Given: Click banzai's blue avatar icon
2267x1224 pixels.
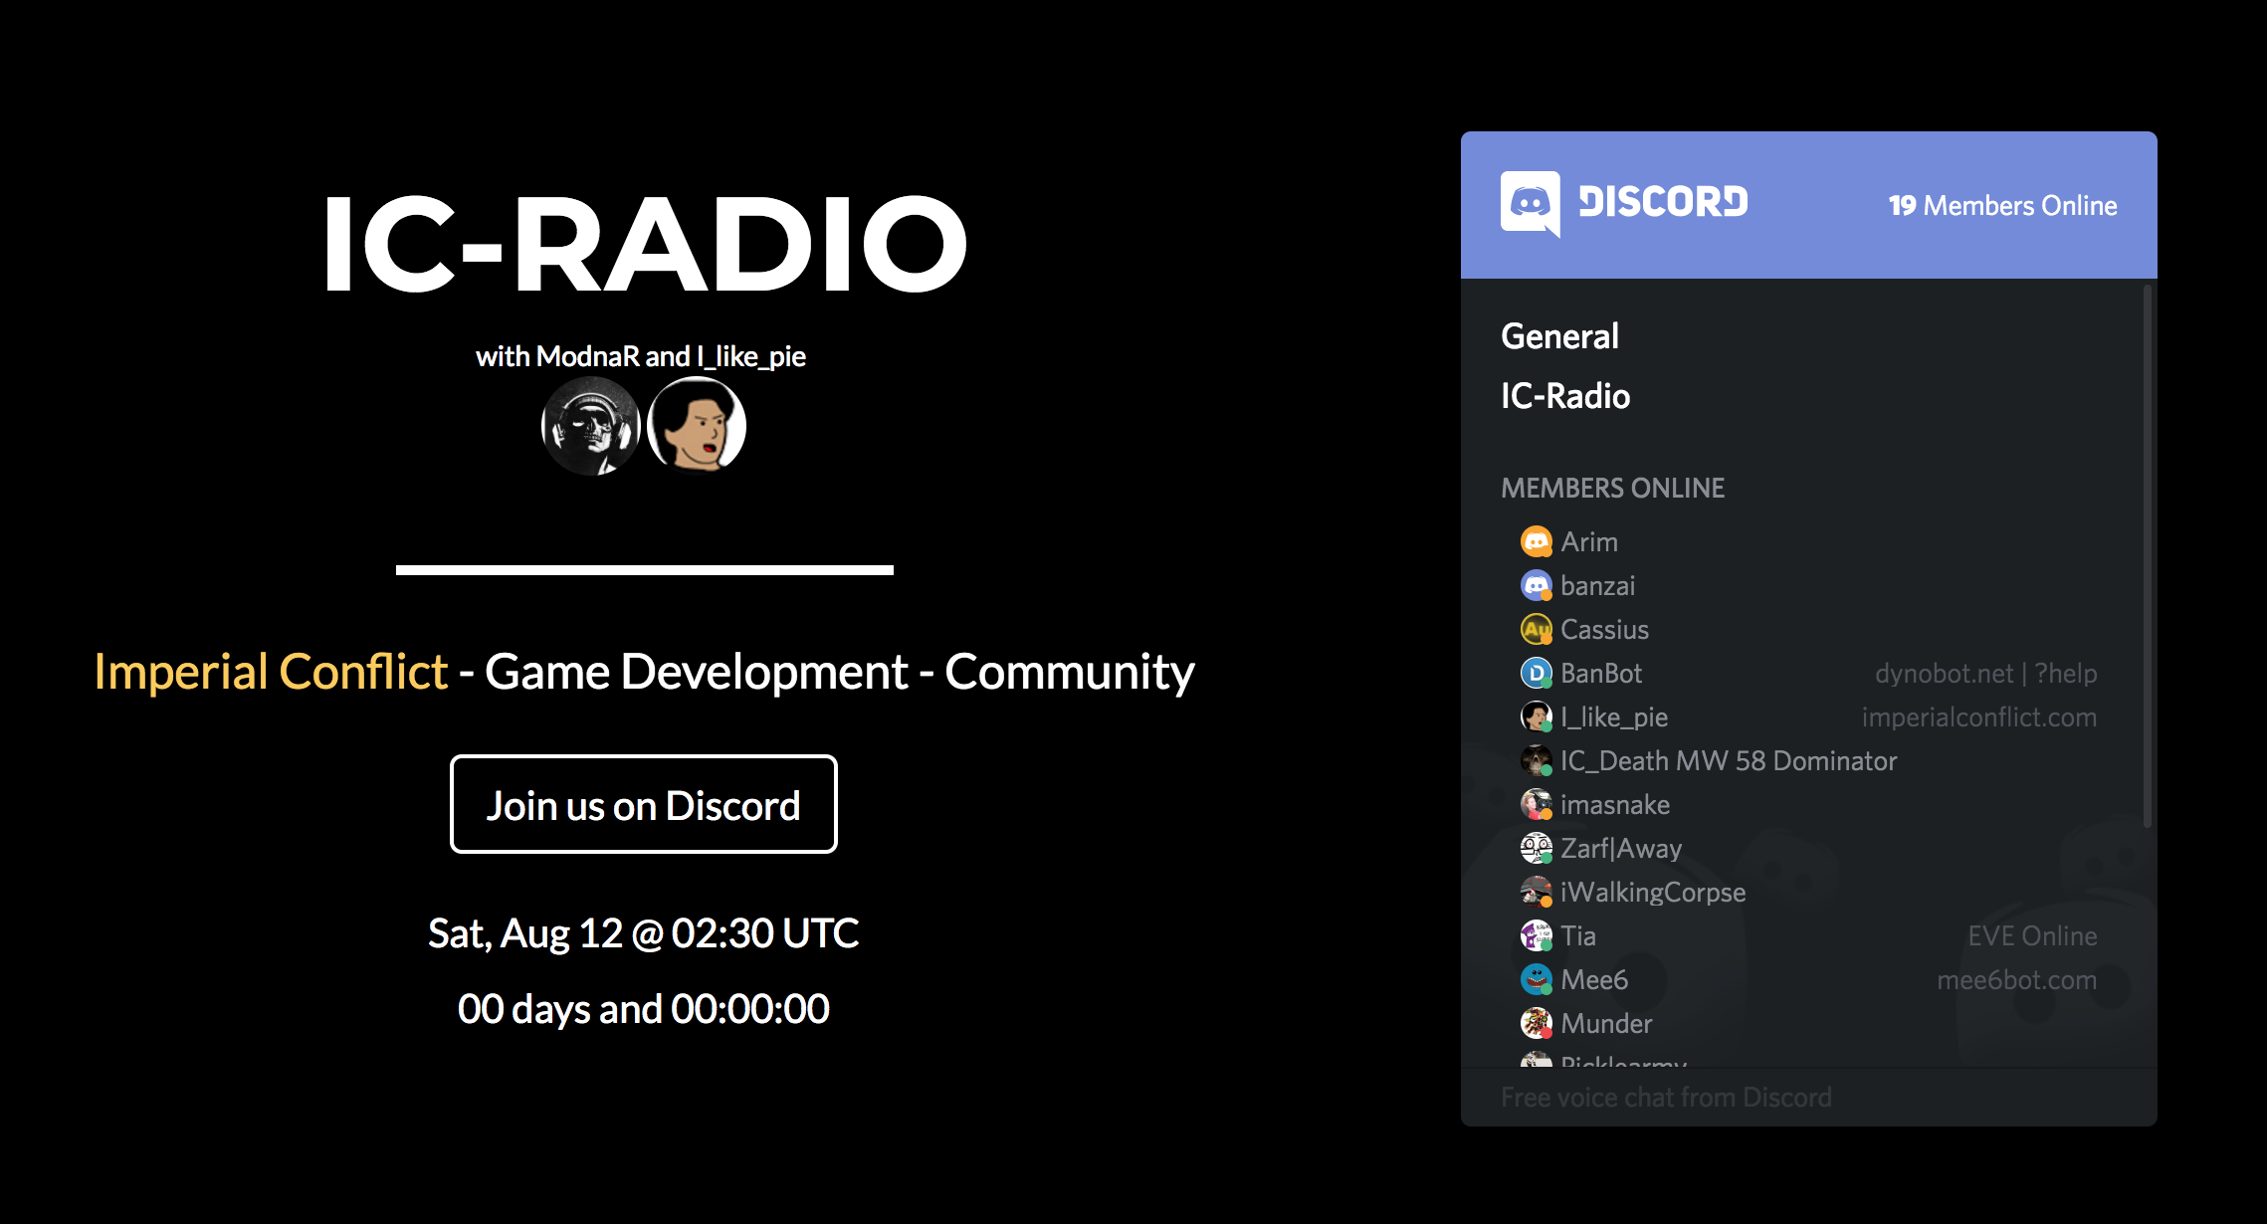Looking at the screenshot, I should (x=1537, y=585).
